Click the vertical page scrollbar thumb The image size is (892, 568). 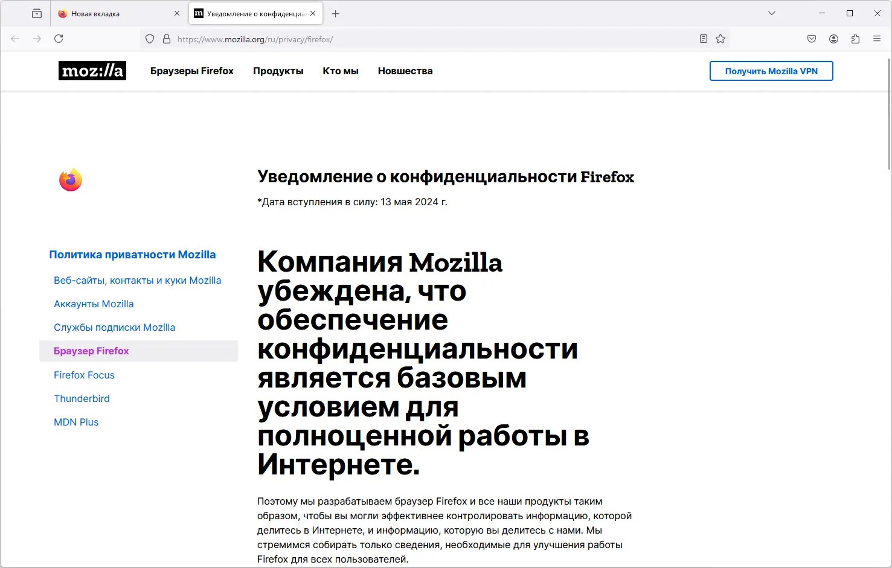coord(889,113)
